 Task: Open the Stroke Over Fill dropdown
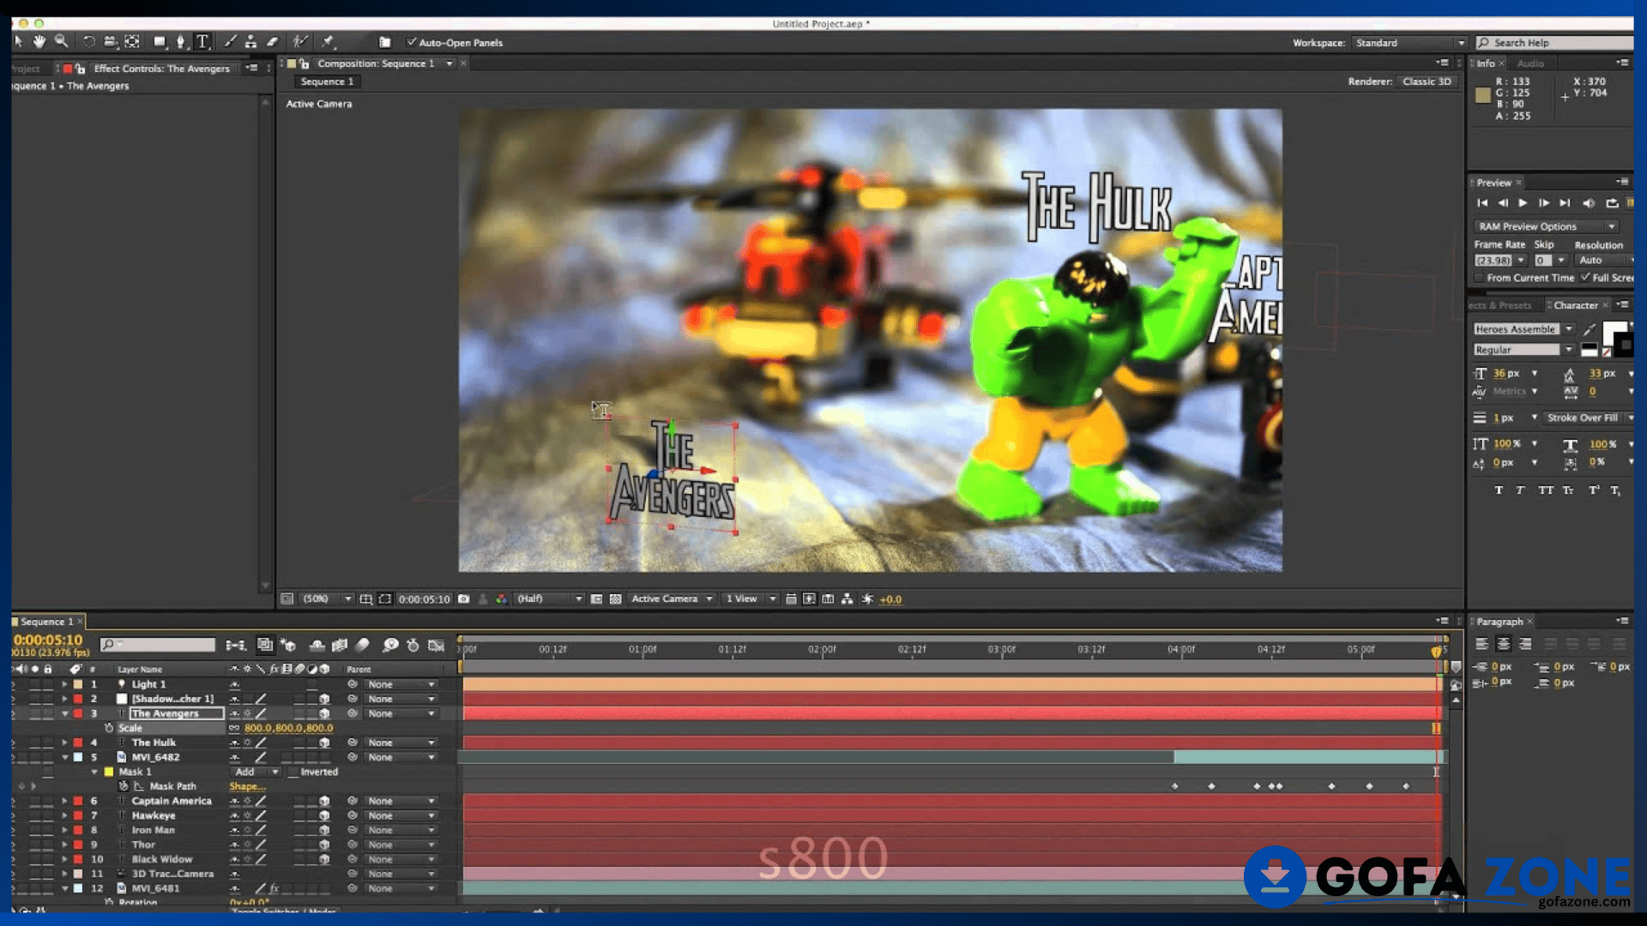click(1589, 418)
